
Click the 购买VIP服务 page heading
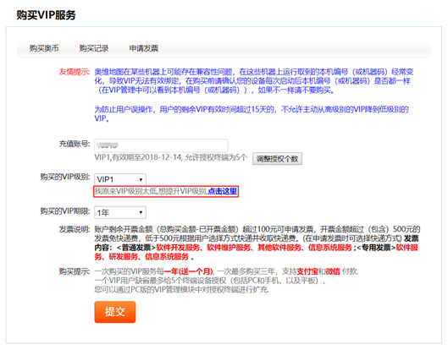tap(46, 15)
